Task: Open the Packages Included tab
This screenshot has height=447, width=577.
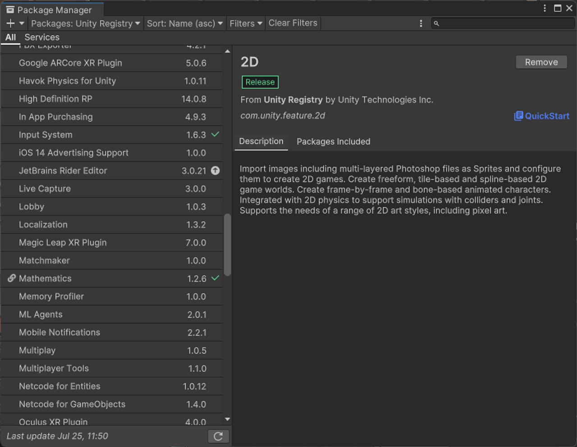Action: click(x=334, y=141)
